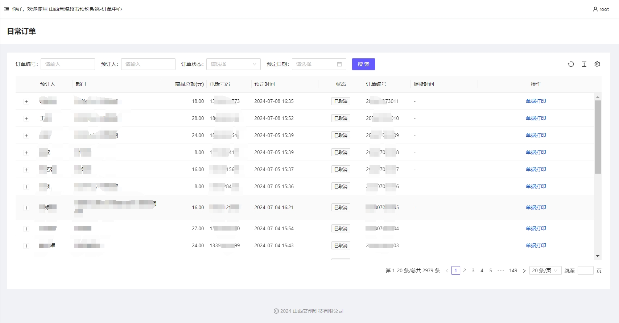Jump to last page 149

click(513, 270)
